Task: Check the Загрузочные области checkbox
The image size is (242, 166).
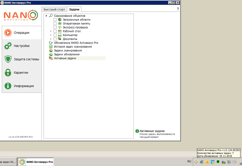Action: 55,20
